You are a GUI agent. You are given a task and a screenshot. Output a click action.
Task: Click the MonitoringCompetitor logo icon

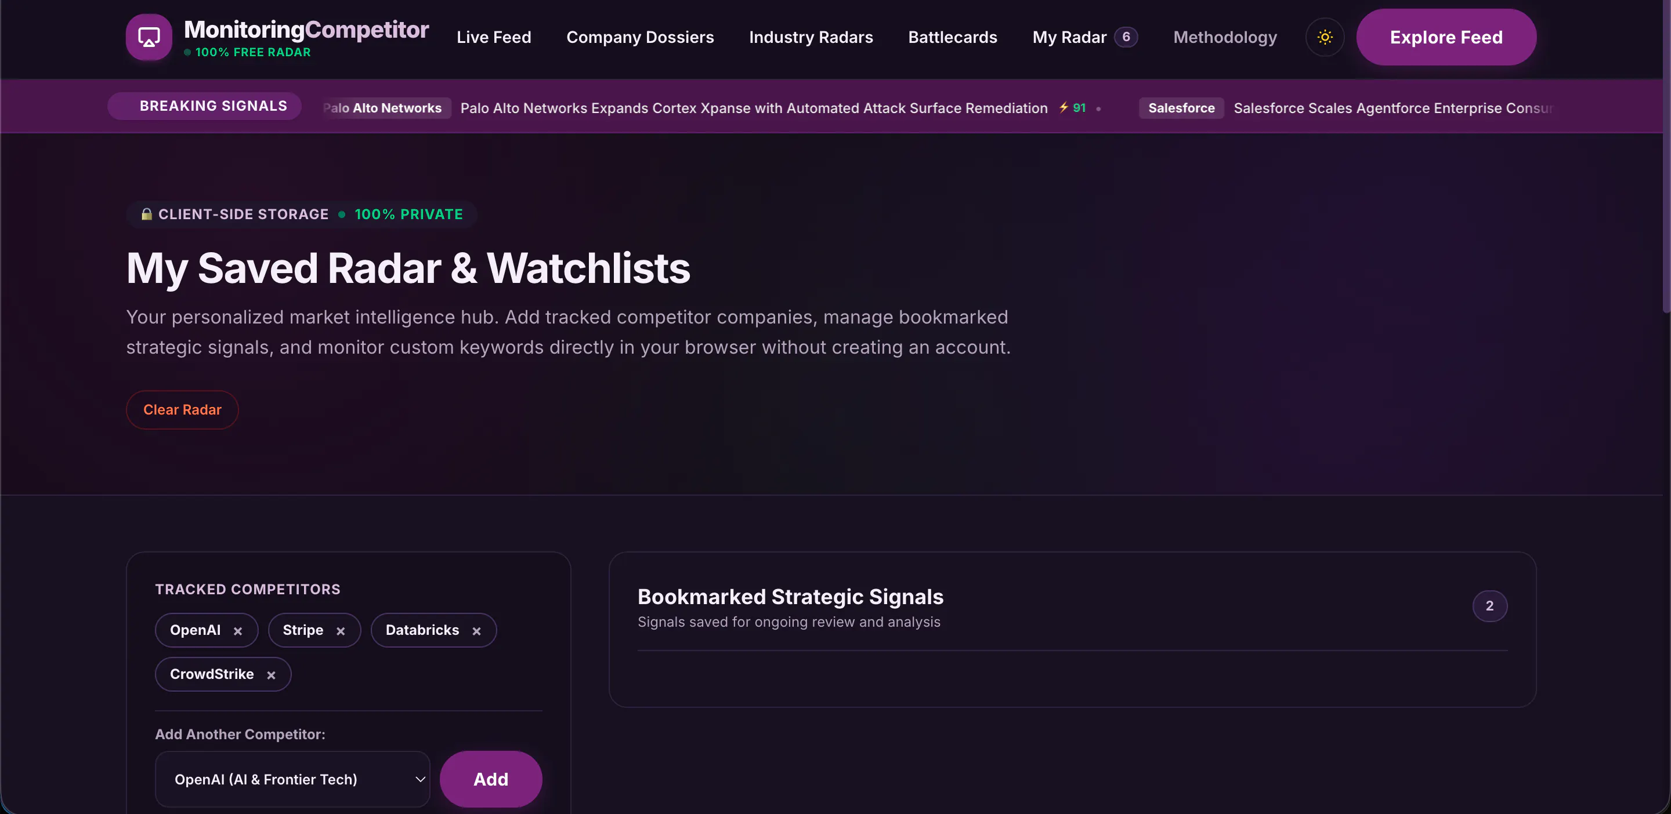pos(149,37)
